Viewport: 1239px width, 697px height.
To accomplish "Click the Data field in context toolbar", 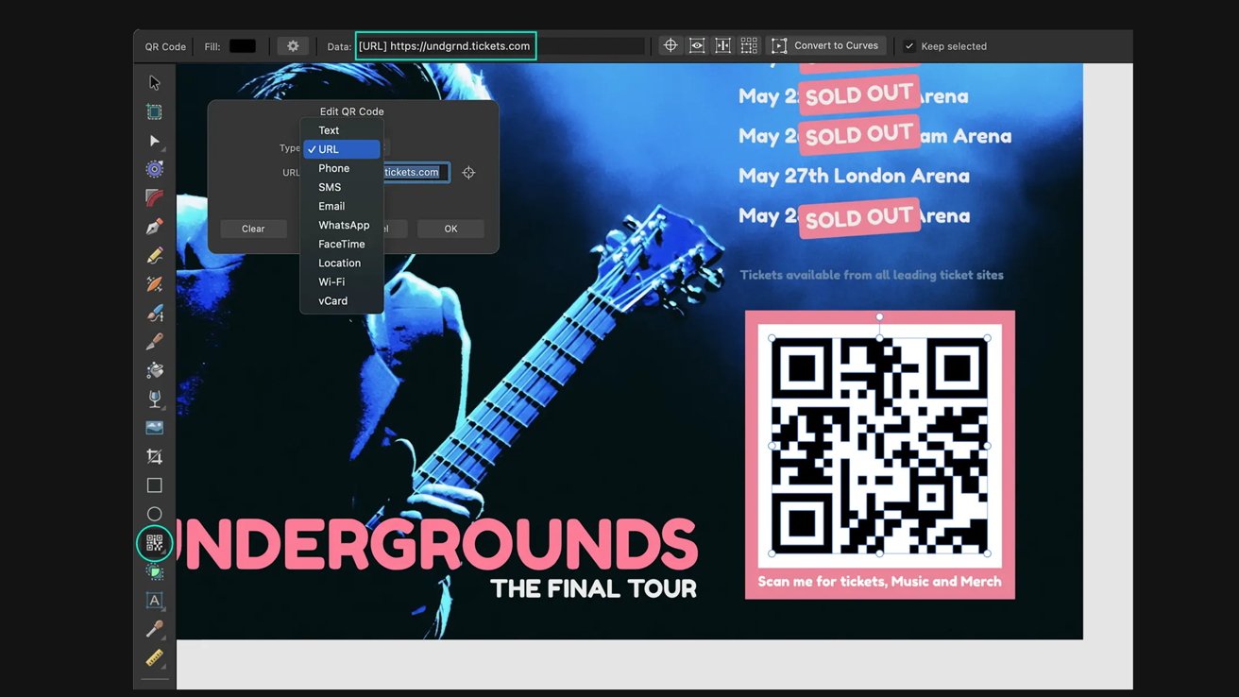I will 446,46.
